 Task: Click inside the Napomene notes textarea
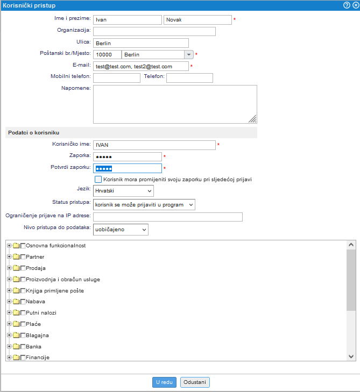point(175,104)
